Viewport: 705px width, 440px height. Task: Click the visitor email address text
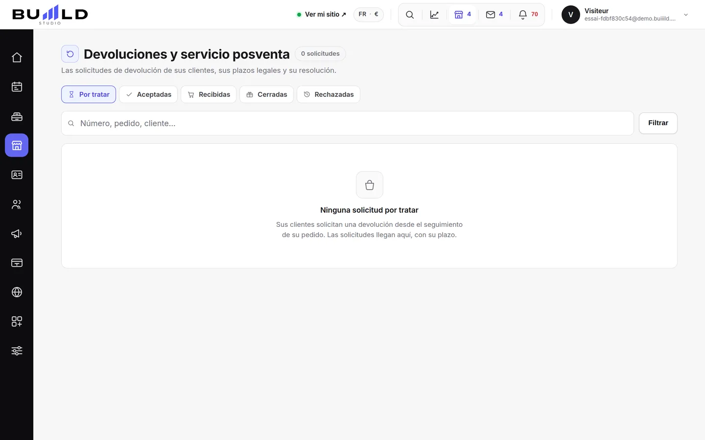630,19
